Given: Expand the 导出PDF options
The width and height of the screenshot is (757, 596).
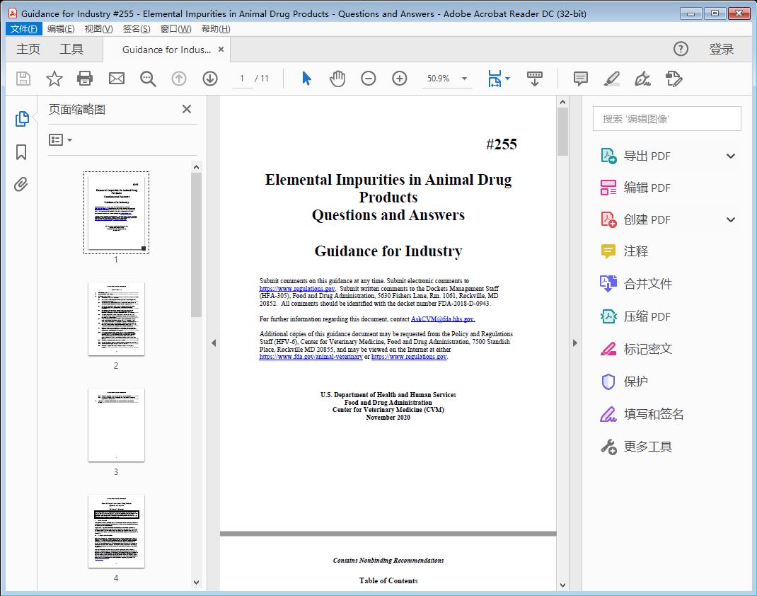Looking at the screenshot, I should [730, 155].
